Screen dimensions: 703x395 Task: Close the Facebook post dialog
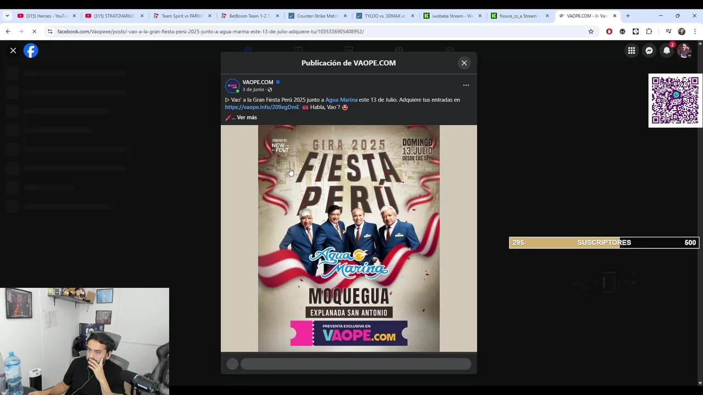pyautogui.click(x=464, y=63)
